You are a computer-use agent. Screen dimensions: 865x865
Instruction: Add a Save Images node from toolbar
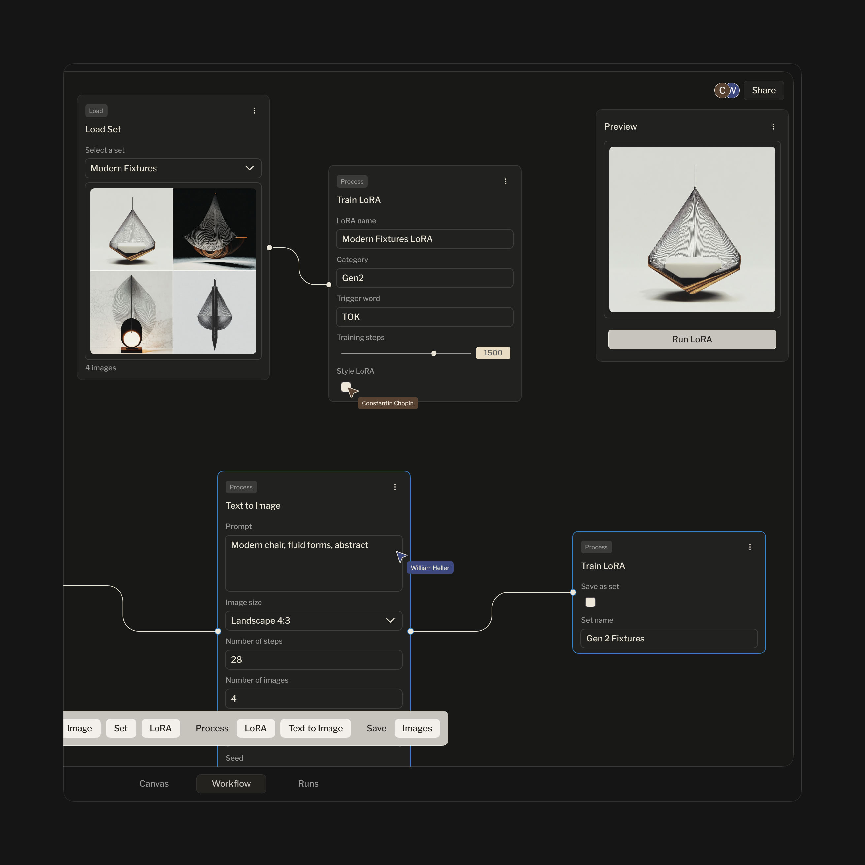(417, 728)
